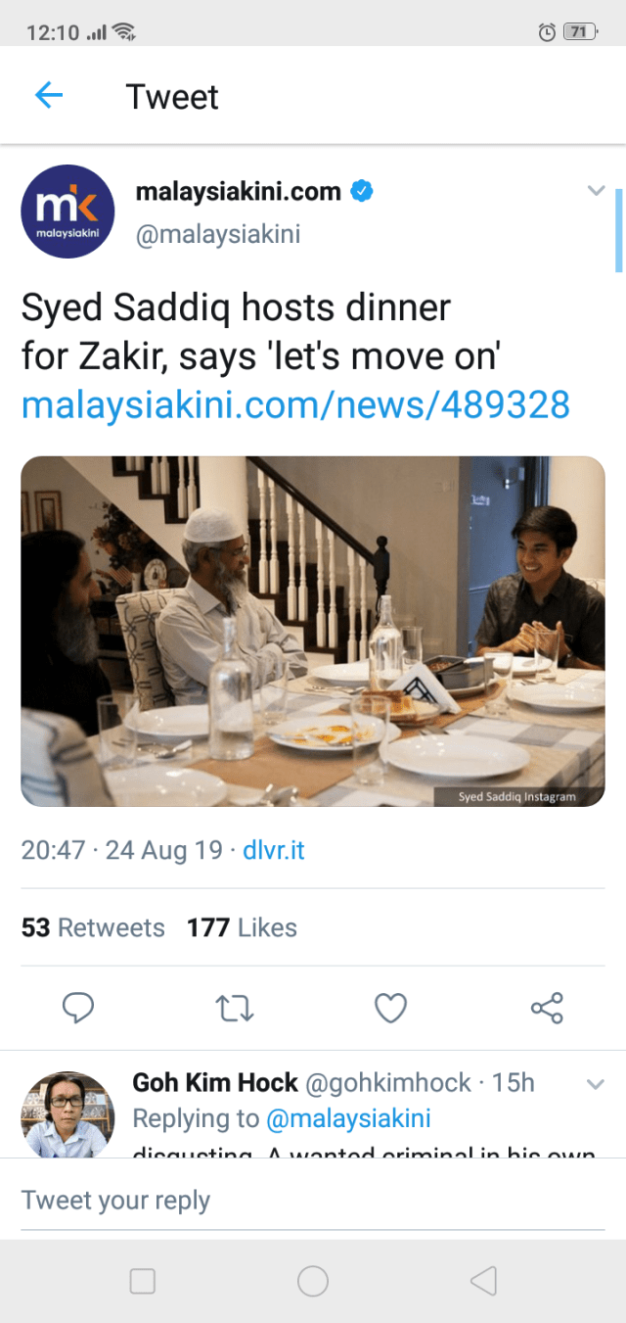This screenshot has height=1323, width=626.
Task: Tap the verified badge next to malaysiakini.com
Action: (362, 191)
